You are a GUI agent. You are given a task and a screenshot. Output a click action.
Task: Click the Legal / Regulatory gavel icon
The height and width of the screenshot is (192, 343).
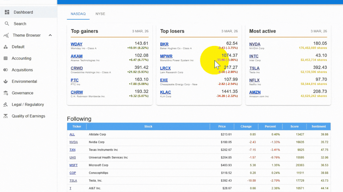[x=6, y=105]
